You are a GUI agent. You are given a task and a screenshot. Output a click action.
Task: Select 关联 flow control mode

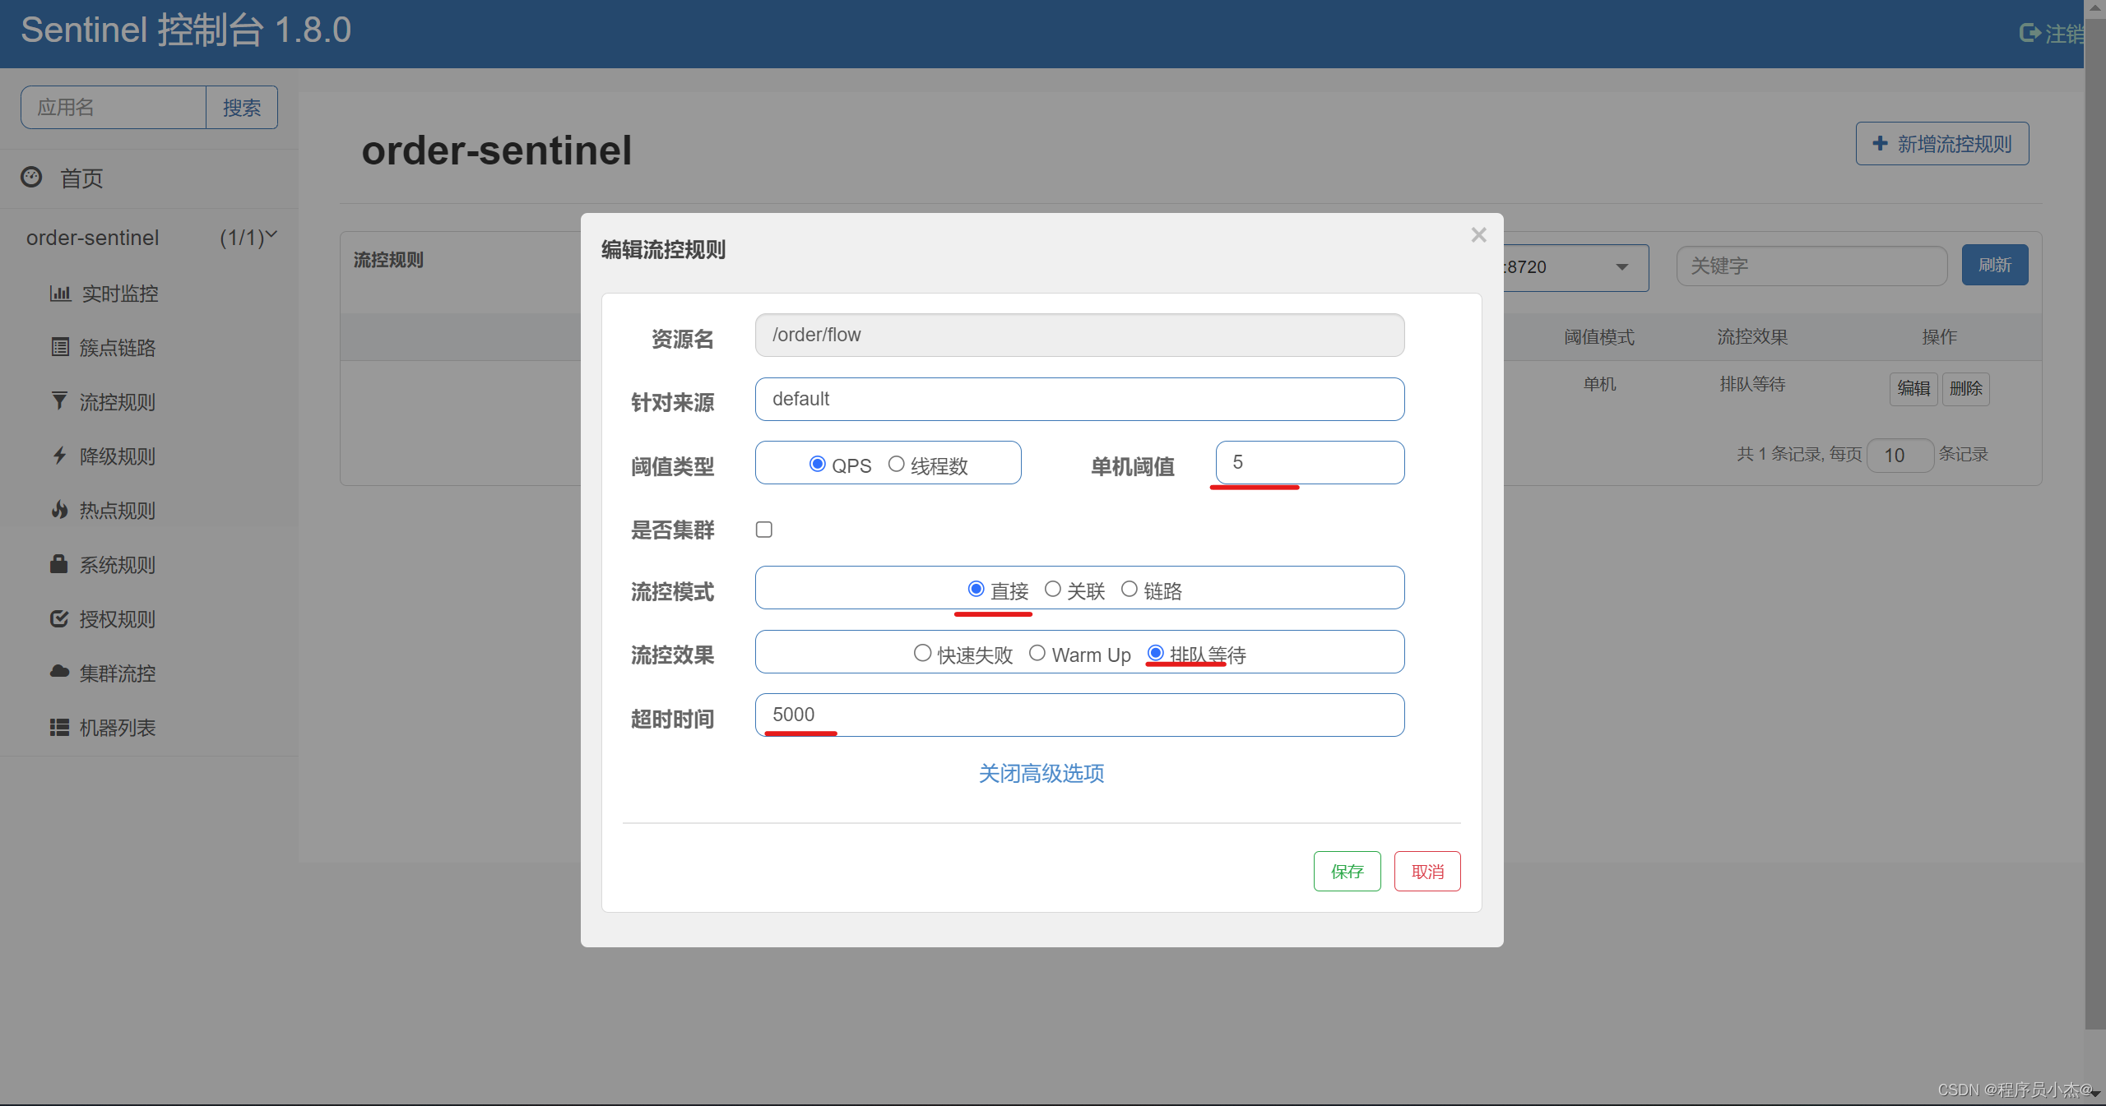[1053, 589]
